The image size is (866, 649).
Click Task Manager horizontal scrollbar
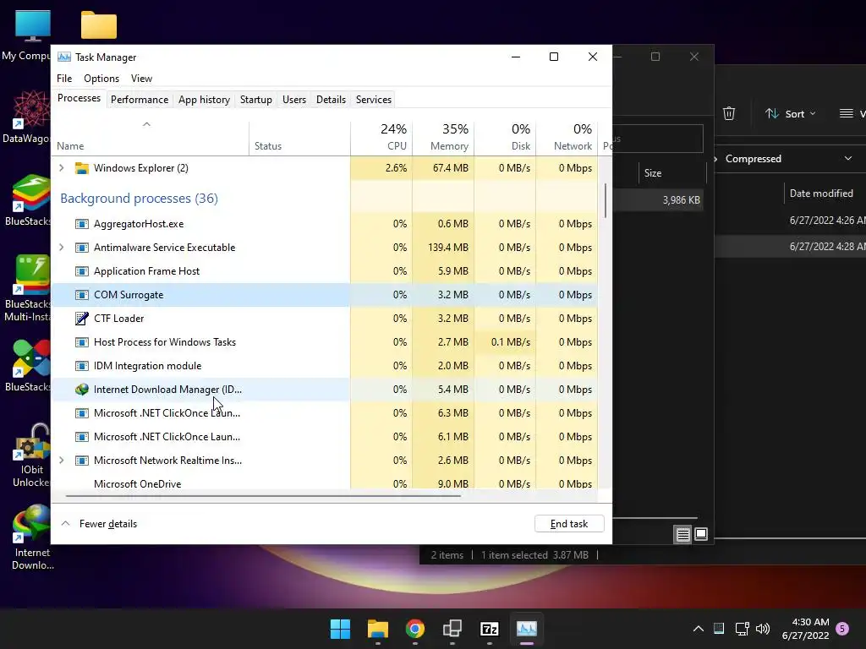263,495
